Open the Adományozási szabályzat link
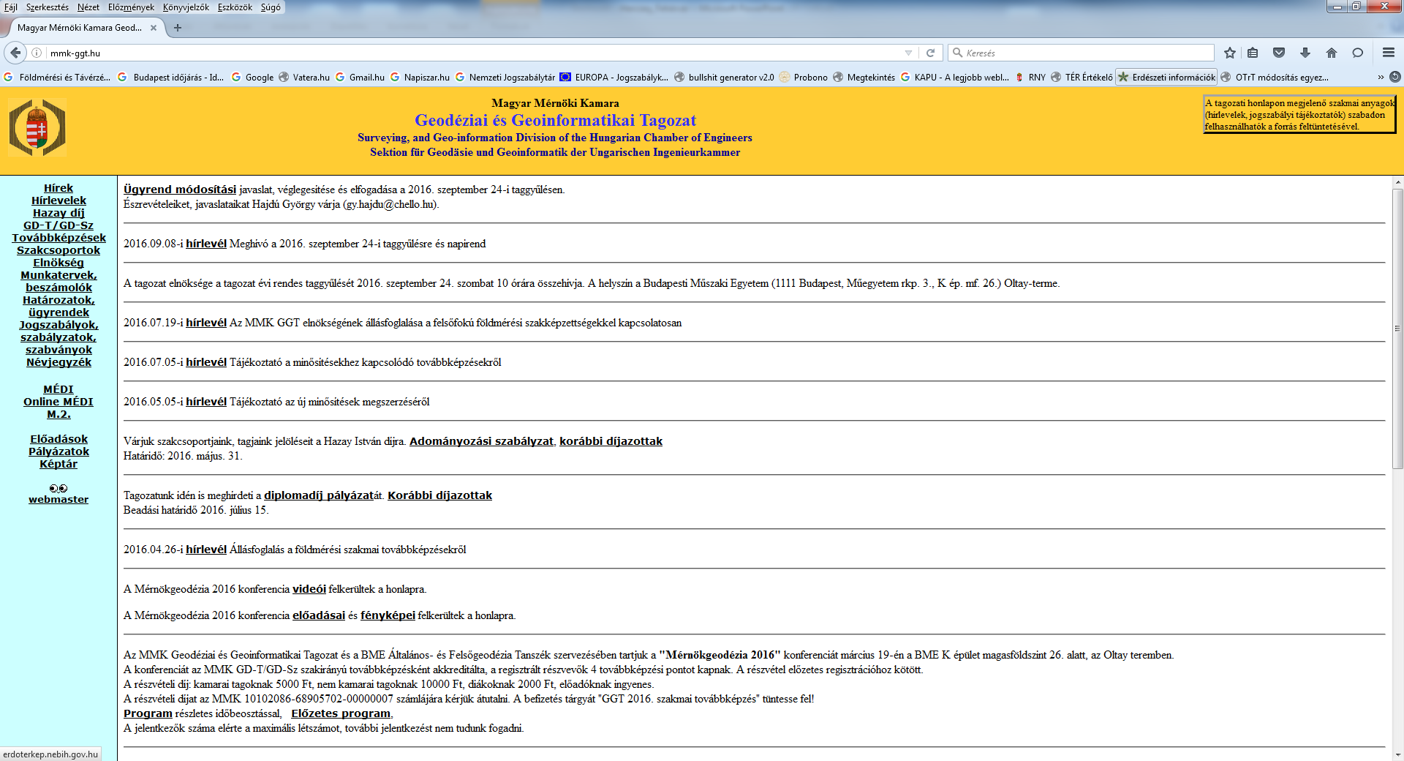The width and height of the screenshot is (1404, 761). (x=481, y=441)
